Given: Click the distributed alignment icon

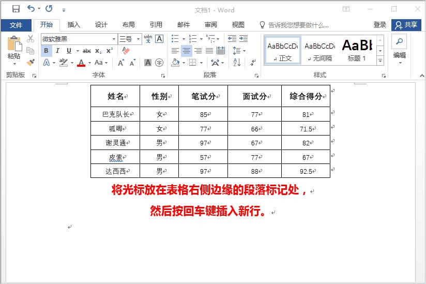Looking at the screenshot, I should tap(221, 51).
